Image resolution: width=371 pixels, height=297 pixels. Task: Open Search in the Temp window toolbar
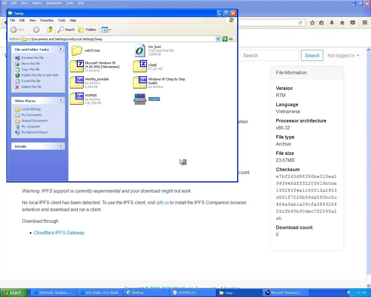[66, 30]
